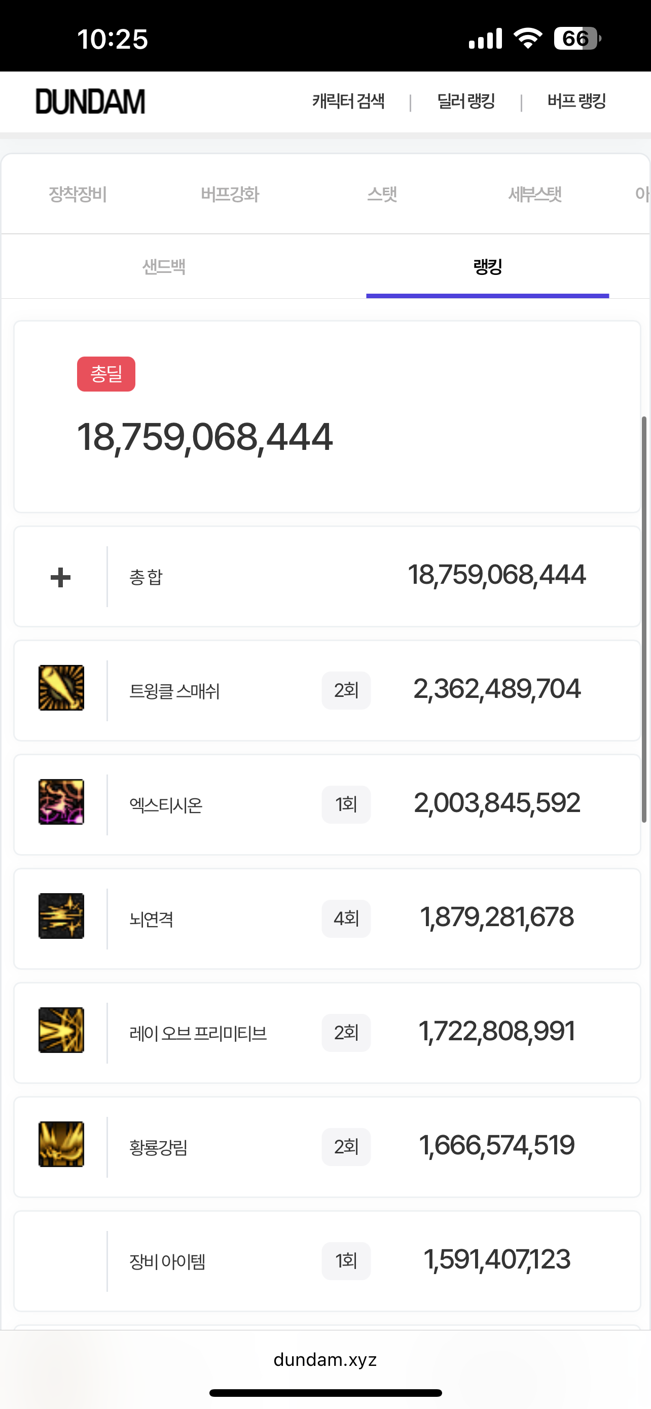
Task: Select the 장비 아이템 damage row
Action: coord(327,1261)
